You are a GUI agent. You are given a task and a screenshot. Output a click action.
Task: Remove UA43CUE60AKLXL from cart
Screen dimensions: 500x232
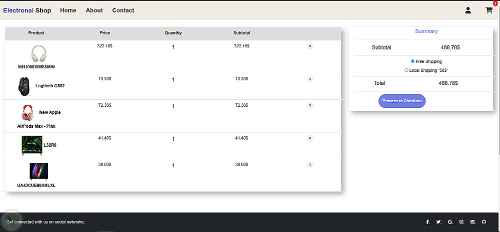coord(310,165)
